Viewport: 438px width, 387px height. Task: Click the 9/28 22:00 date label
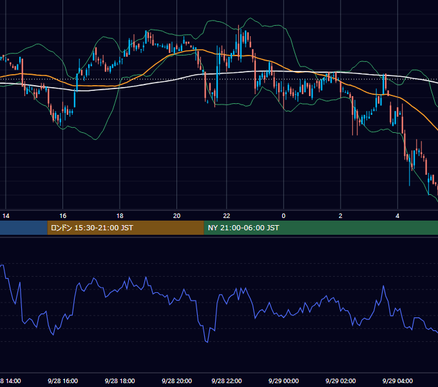pos(227,381)
